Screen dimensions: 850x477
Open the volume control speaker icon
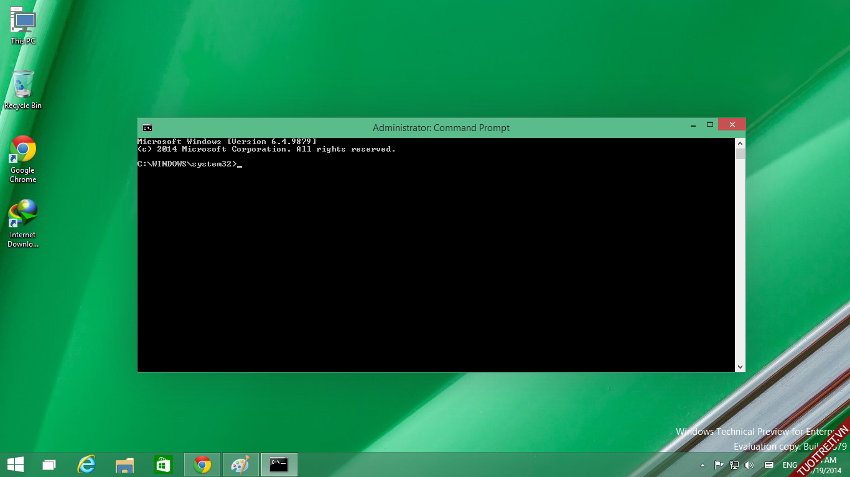click(749, 465)
